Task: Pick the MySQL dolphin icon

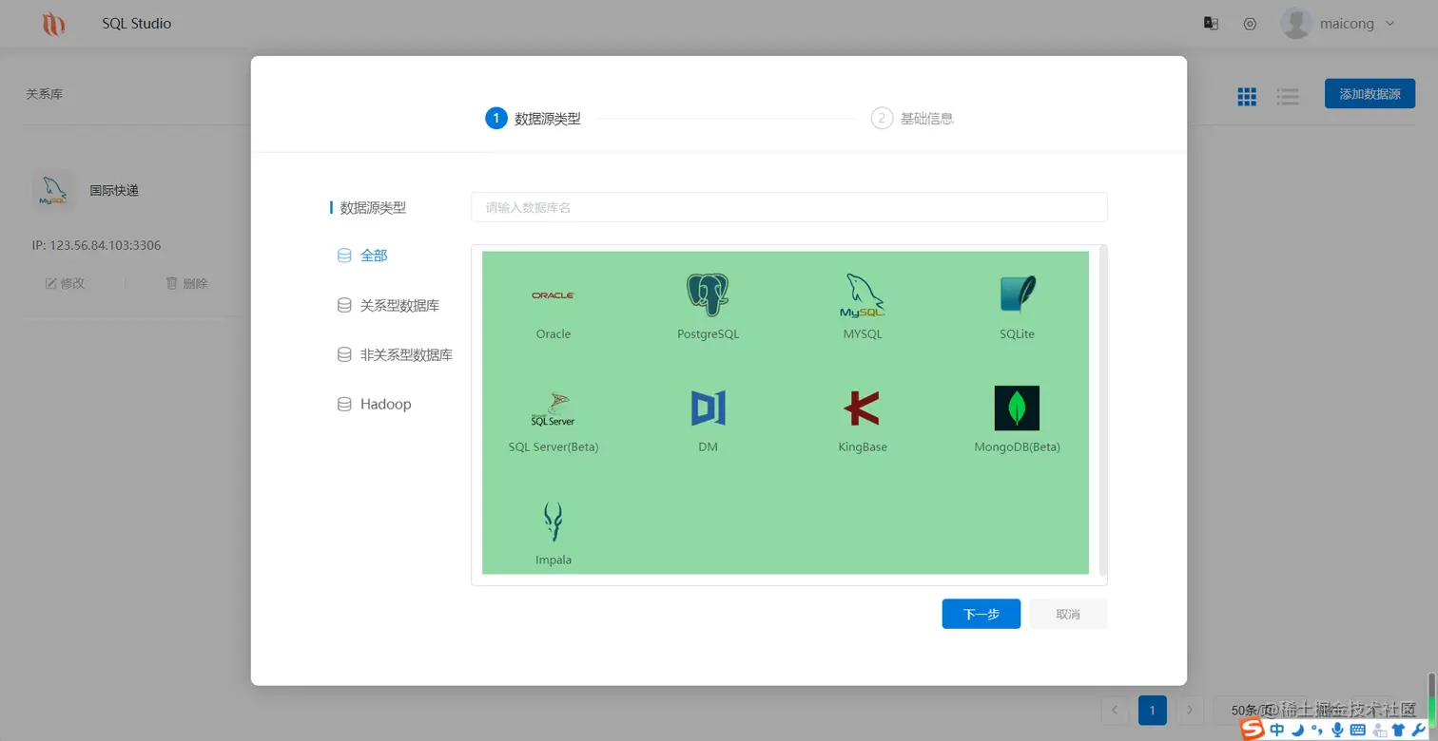Action: click(x=863, y=295)
